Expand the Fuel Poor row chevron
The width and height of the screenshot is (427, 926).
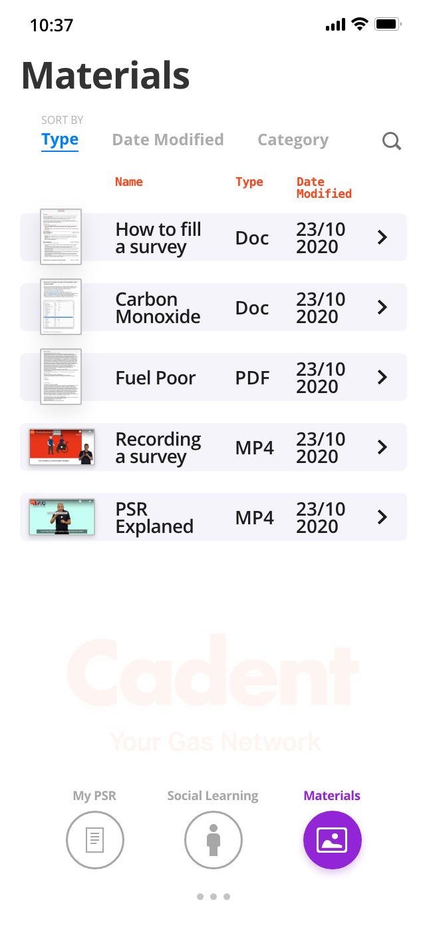(382, 377)
